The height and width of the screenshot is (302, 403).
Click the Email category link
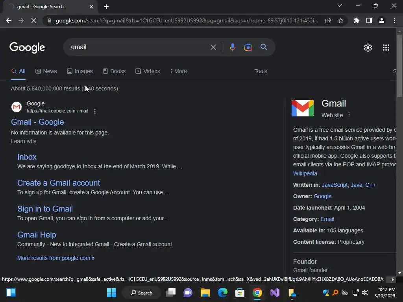point(327,219)
